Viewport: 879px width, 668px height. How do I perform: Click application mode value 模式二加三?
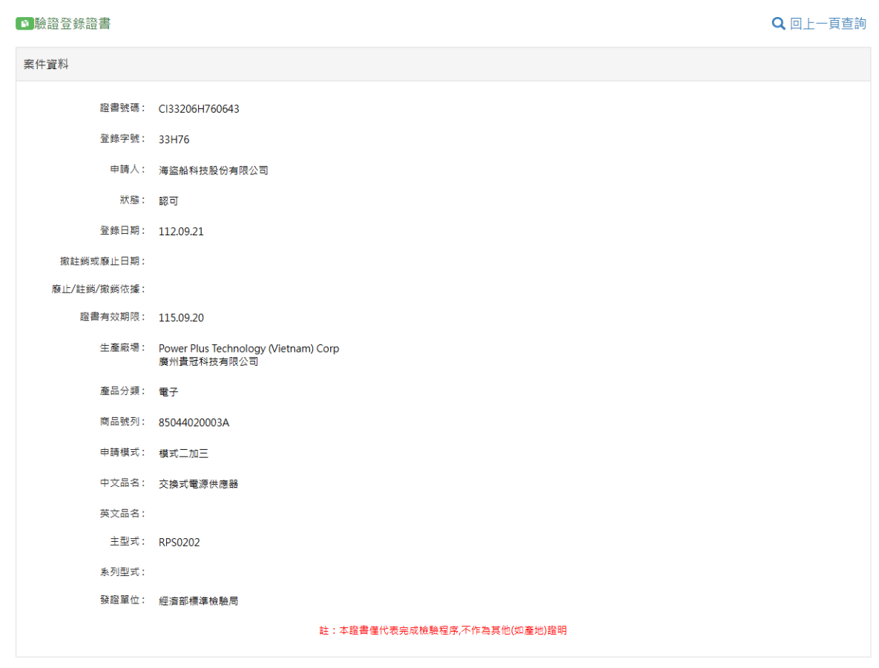click(178, 453)
